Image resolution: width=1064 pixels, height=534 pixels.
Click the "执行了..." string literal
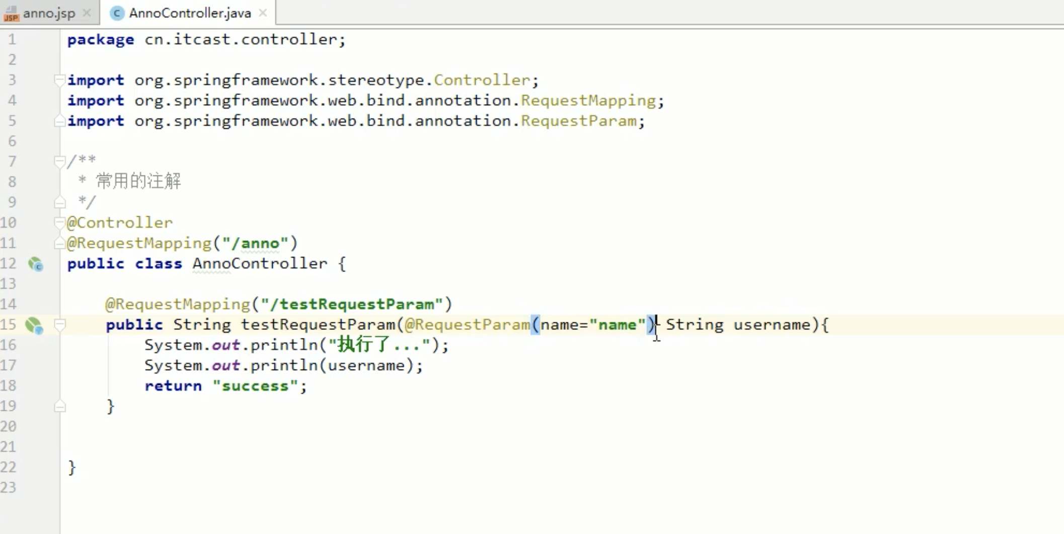coord(379,345)
